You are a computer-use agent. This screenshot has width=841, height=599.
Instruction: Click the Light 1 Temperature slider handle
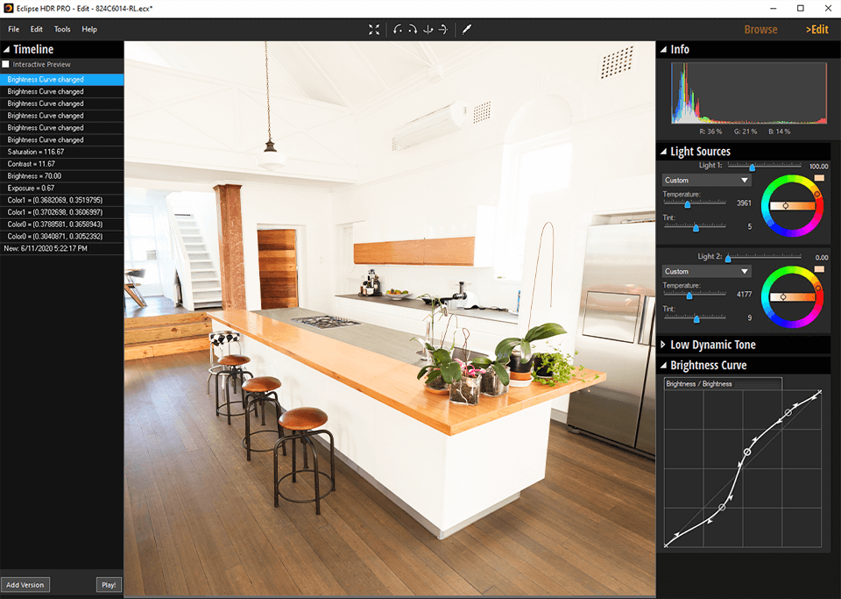(688, 203)
